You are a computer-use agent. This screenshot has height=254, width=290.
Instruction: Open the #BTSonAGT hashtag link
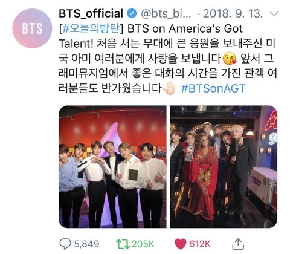[x=213, y=89]
